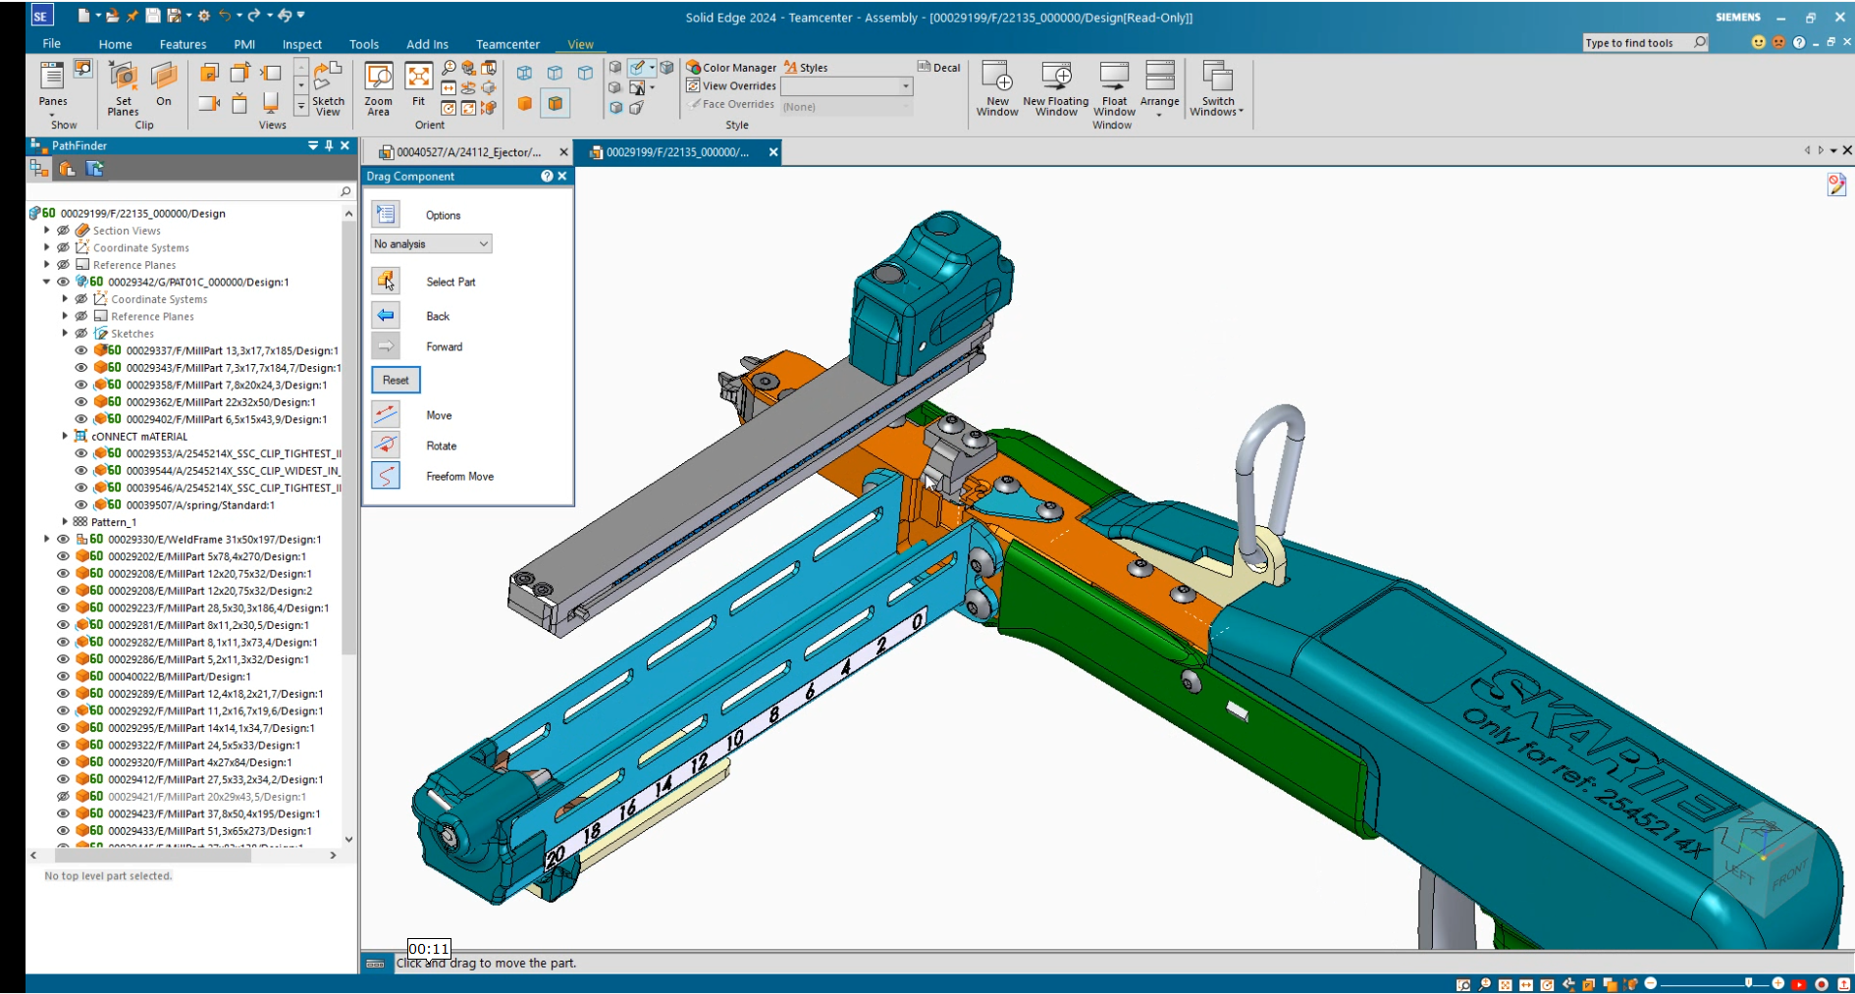Pin the PathFinder pane
The width and height of the screenshot is (1855, 994).
click(329, 145)
